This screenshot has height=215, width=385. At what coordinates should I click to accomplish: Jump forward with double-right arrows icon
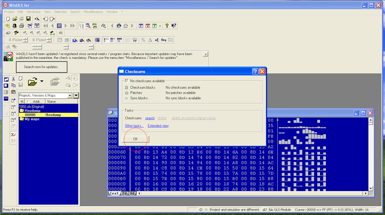pos(73,26)
